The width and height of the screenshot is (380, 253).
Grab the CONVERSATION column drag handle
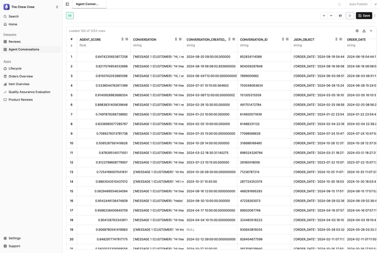pos(176,39)
